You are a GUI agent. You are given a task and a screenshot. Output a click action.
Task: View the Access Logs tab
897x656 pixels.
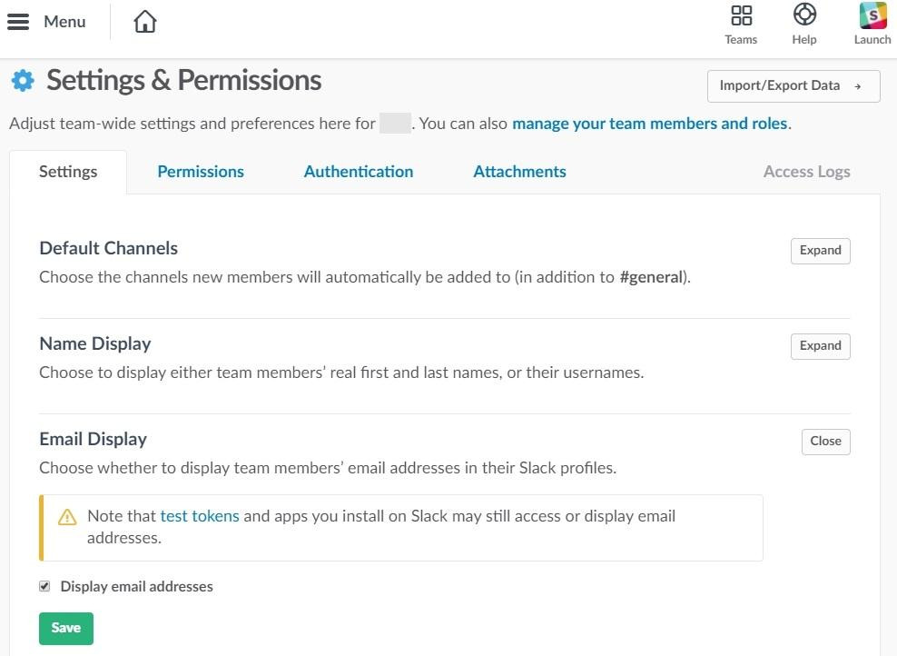coord(806,171)
